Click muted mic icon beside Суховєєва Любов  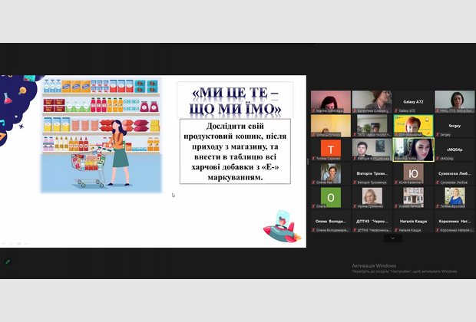click(x=438, y=182)
